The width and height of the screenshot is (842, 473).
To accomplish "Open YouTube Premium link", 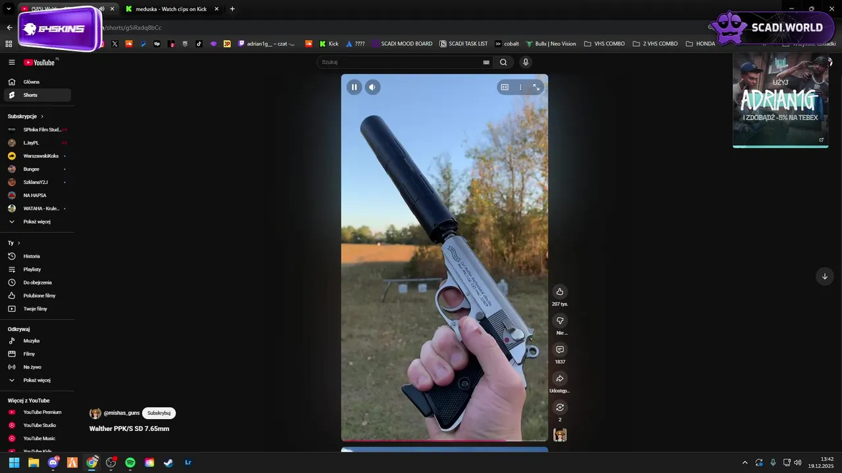I will (37, 413).
